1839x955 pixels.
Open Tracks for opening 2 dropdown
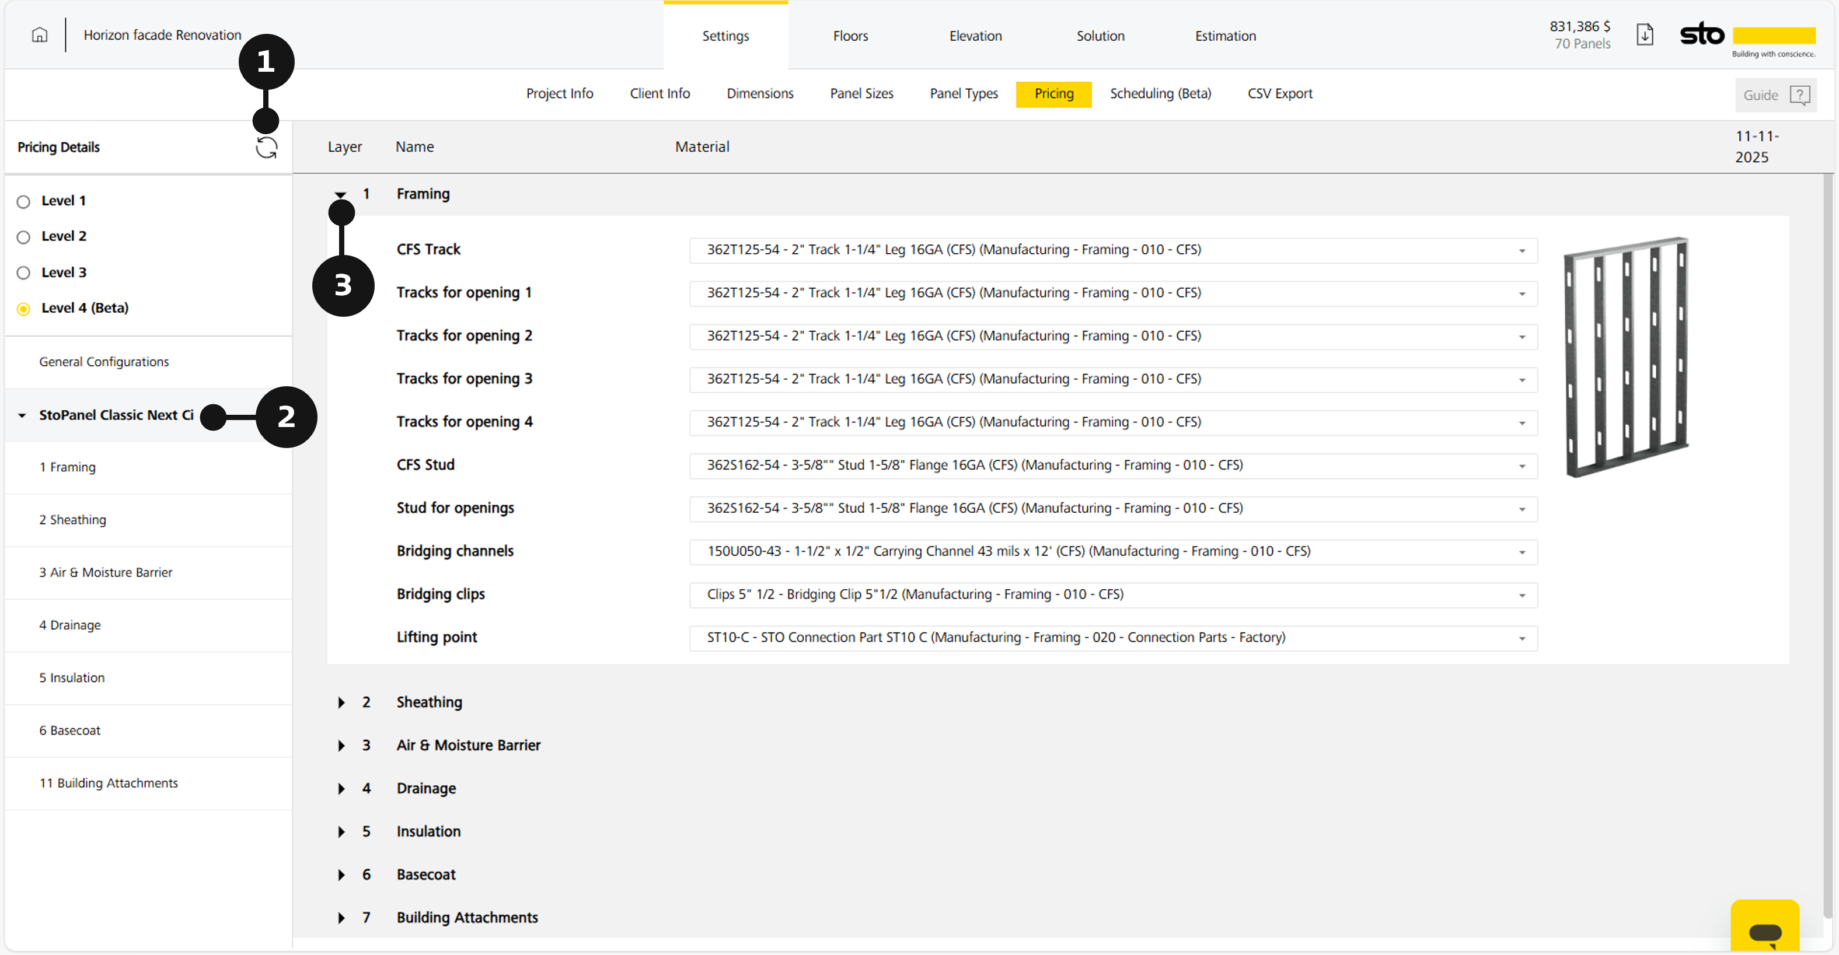pyautogui.click(x=1113, y=336)
